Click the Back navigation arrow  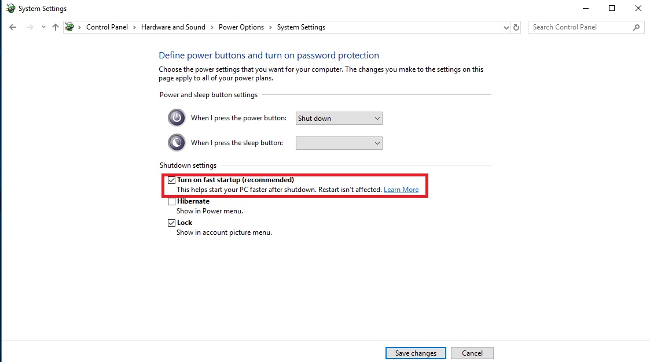[x=13, y=27]
